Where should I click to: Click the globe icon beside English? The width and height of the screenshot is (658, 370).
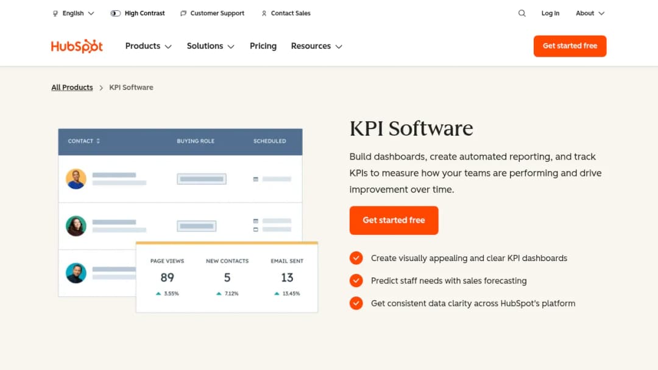(x=55, y=13)
